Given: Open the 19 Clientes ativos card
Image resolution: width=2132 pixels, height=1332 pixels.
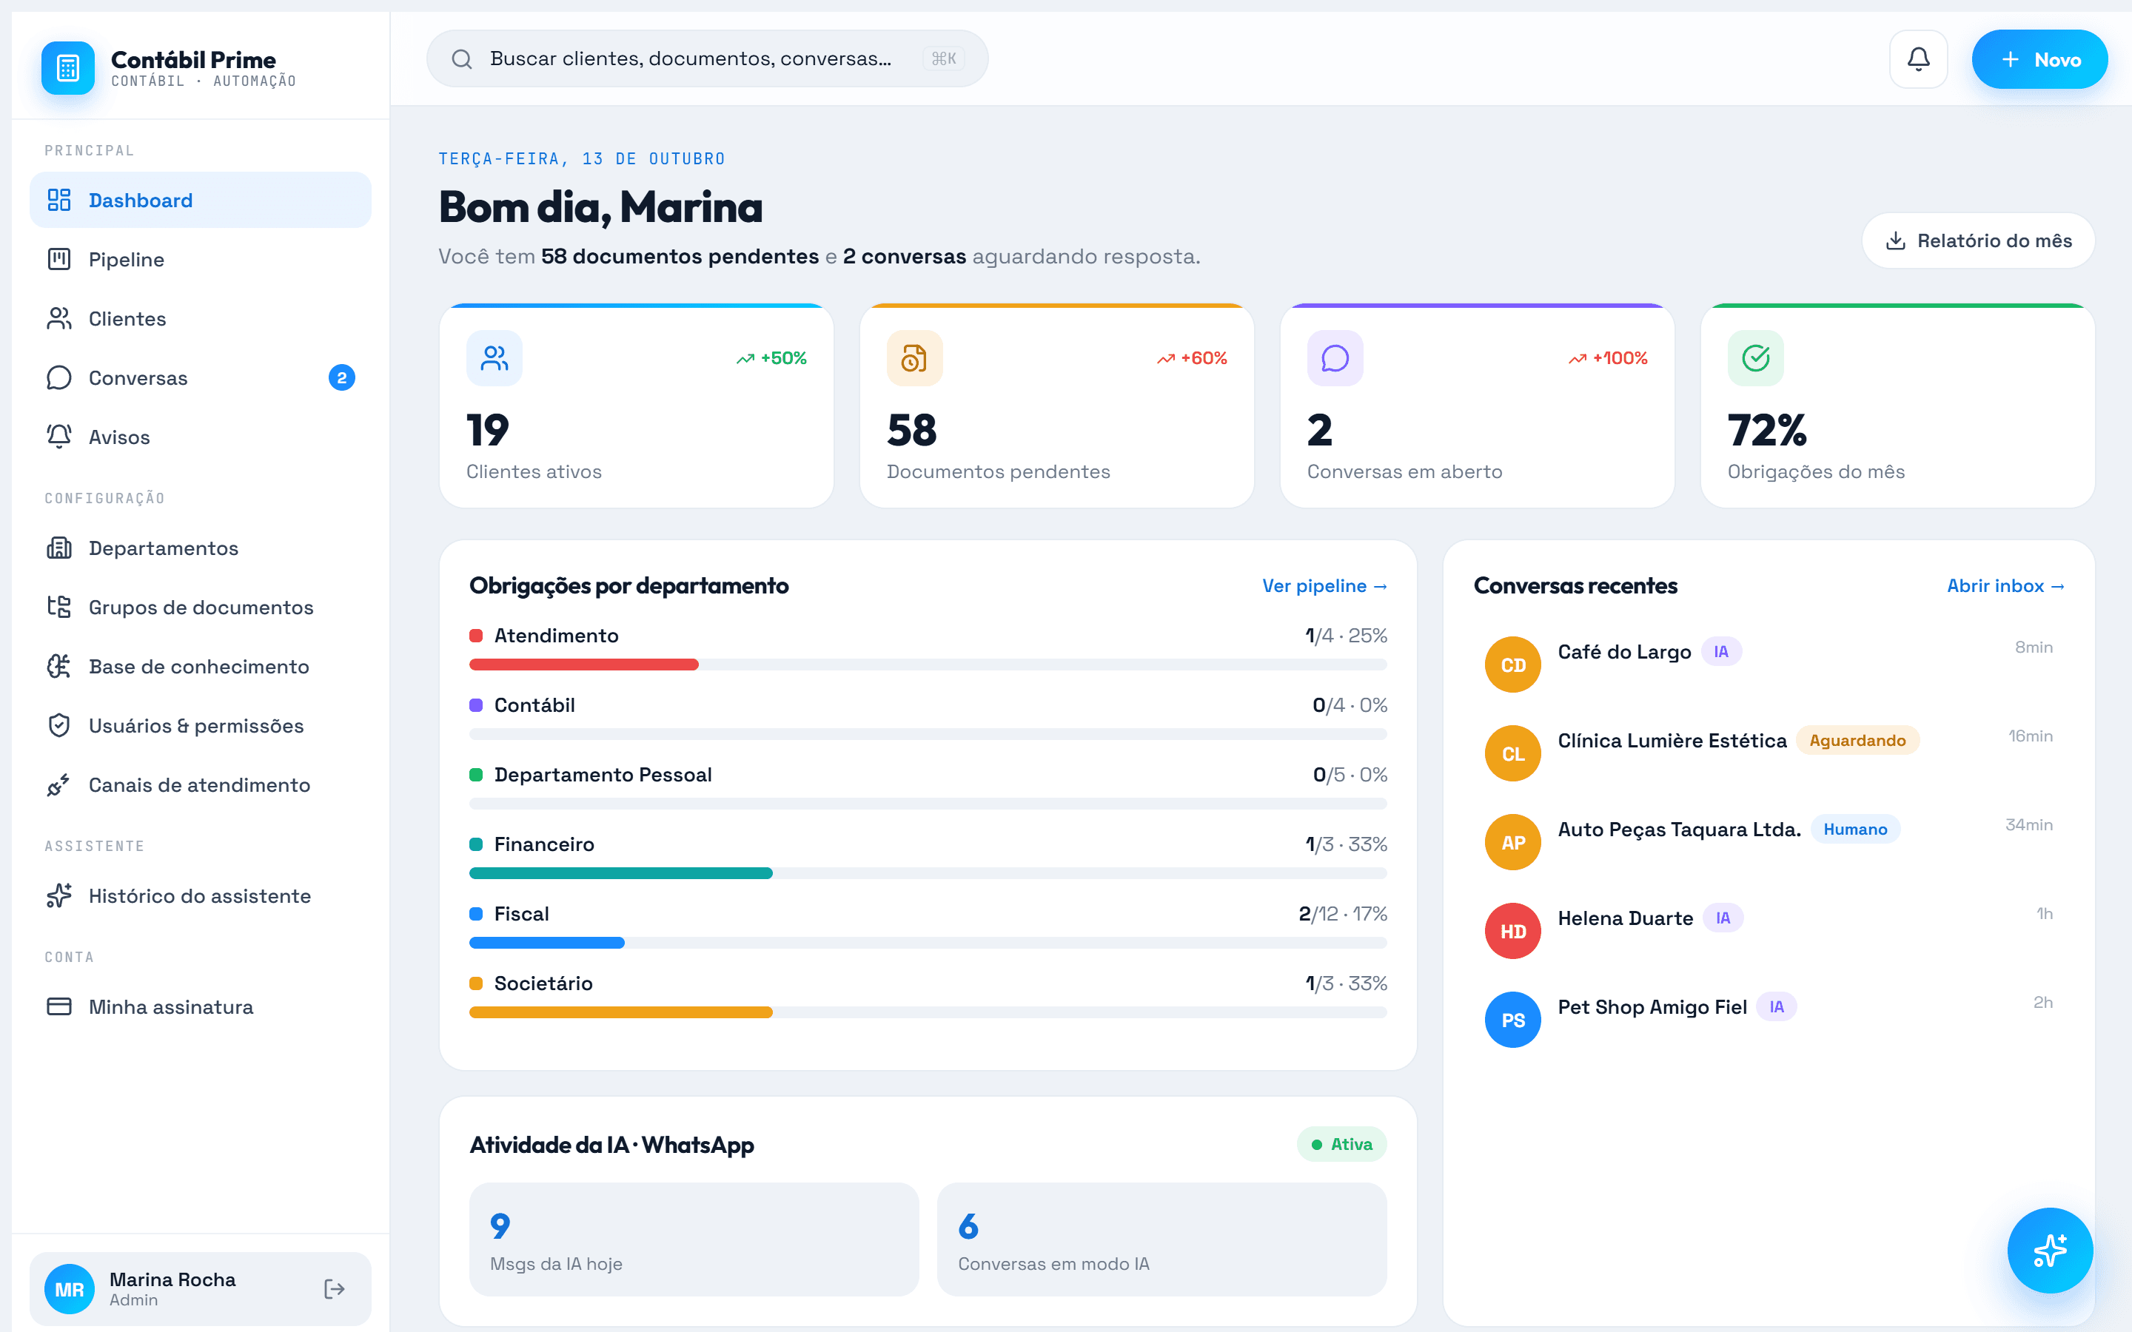Looking at the screenshot, I should click(x=636, y=406).
